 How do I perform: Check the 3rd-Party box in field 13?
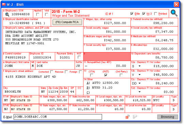tap(121, 75)
